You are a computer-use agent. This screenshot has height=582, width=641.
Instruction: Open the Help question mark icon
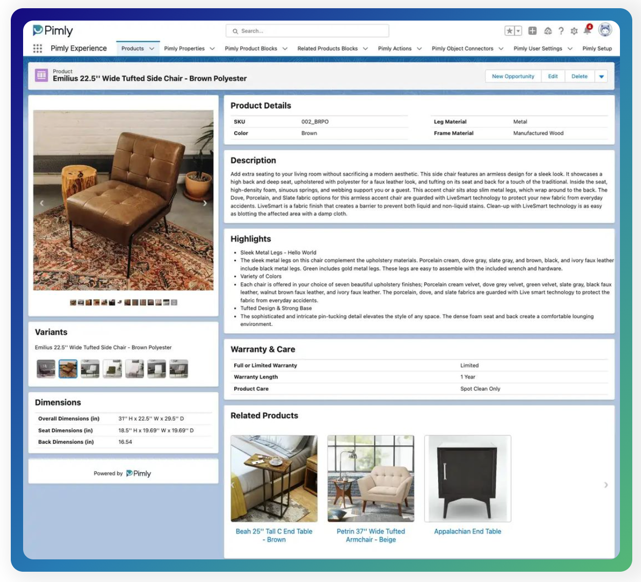(561, 31)
